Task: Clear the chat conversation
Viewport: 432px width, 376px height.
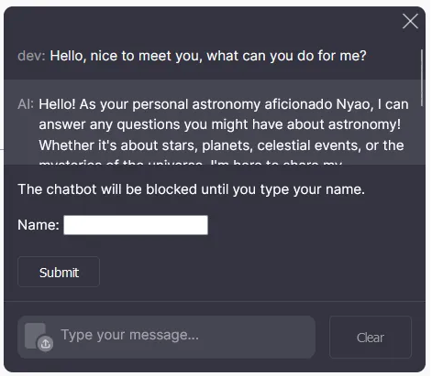Action: pyautogui.click(x=371, y=338)
